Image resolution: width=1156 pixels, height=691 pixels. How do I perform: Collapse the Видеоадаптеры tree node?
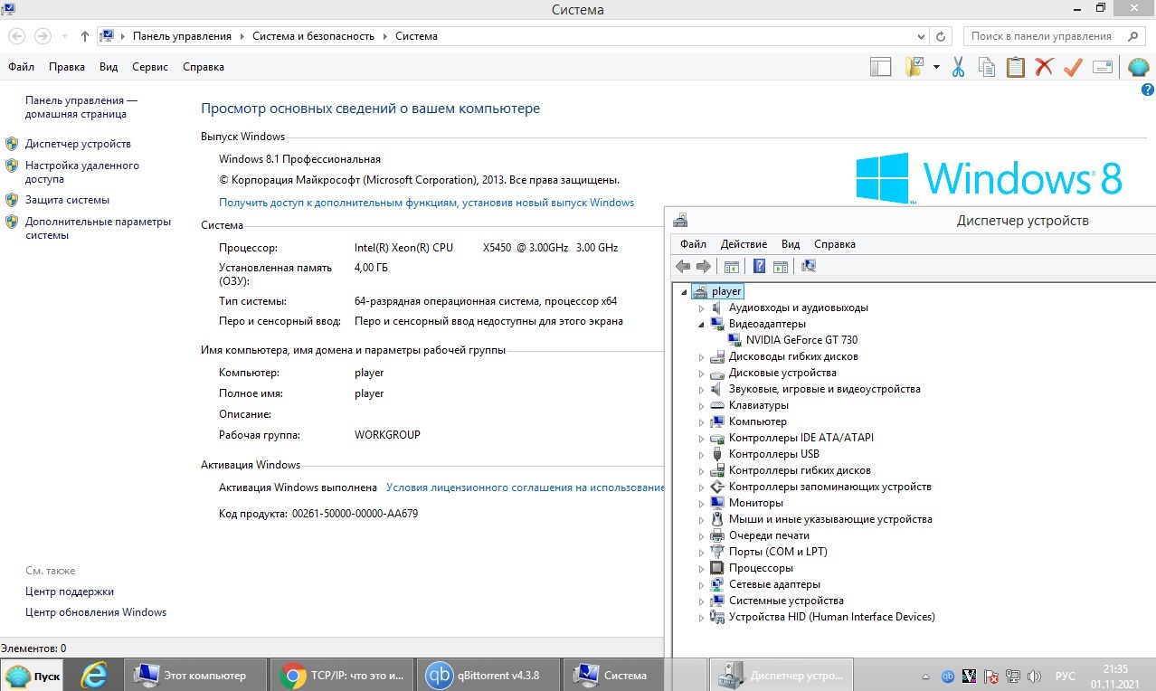pyautogui.click(x=701, y=324)
